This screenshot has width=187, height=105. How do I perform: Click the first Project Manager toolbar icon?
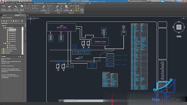click(2, 21)
